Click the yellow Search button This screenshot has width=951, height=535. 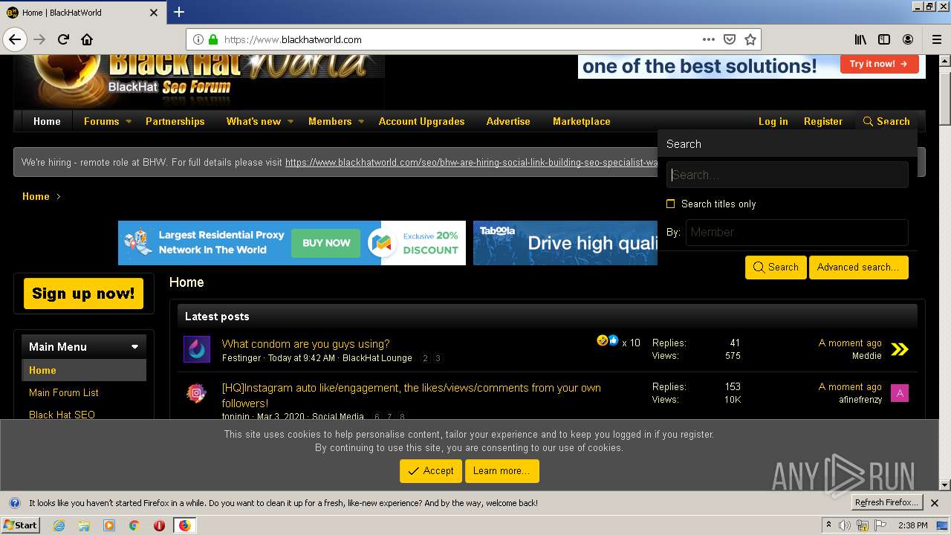tap(776, 267)
